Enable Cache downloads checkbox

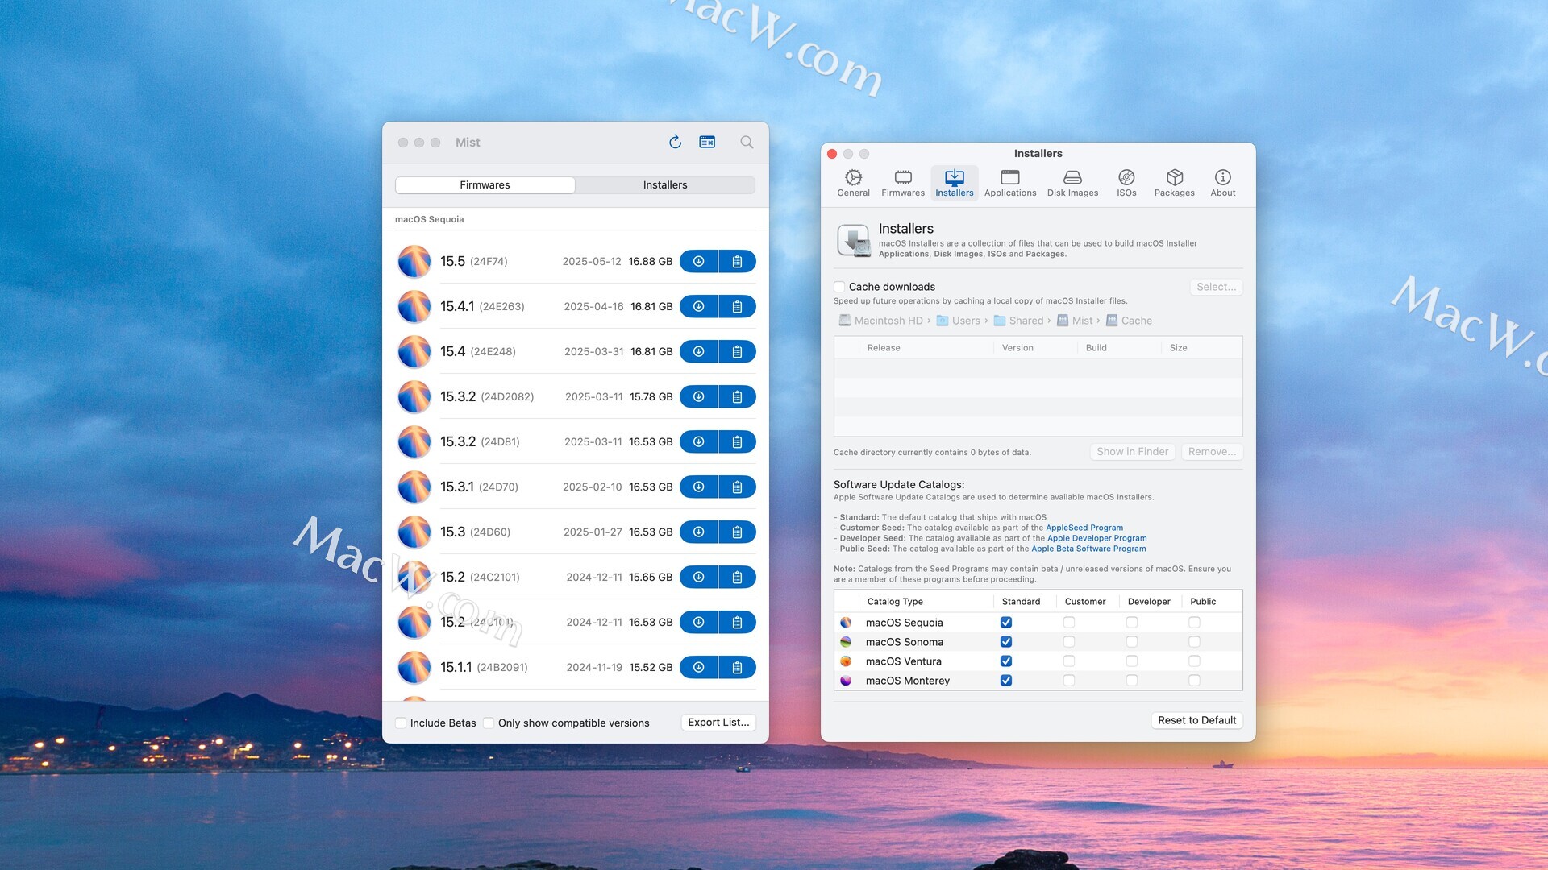pyautogui.click(x=839, y=287)
